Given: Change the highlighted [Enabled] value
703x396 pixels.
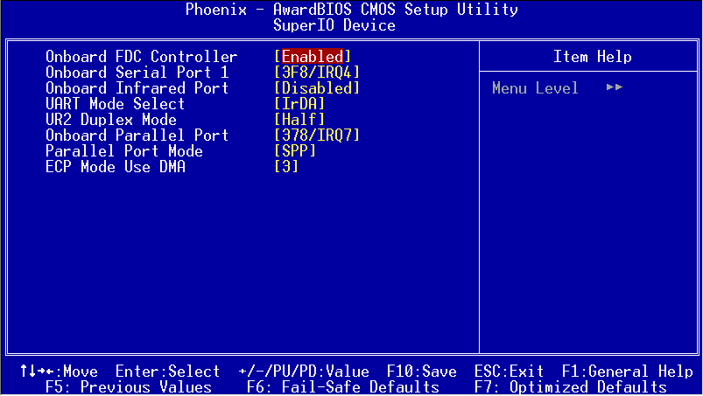Looking at the screenshot, I should coord(312,57).
